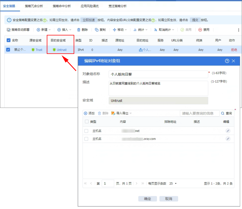Uncheck the policy row checkbox for 禁止个...
This screenshot has width=242, height=209.
(8, 50)
